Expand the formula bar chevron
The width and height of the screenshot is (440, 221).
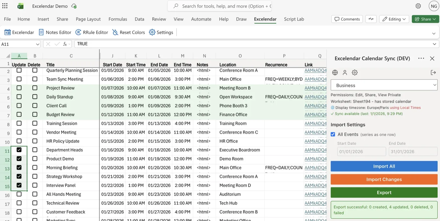tap(435, 44)
